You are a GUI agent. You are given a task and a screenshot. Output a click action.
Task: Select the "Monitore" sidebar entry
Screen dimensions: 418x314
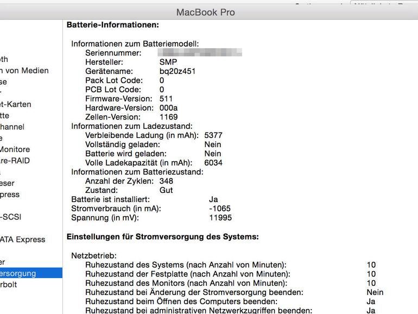(x=15, y=149)
